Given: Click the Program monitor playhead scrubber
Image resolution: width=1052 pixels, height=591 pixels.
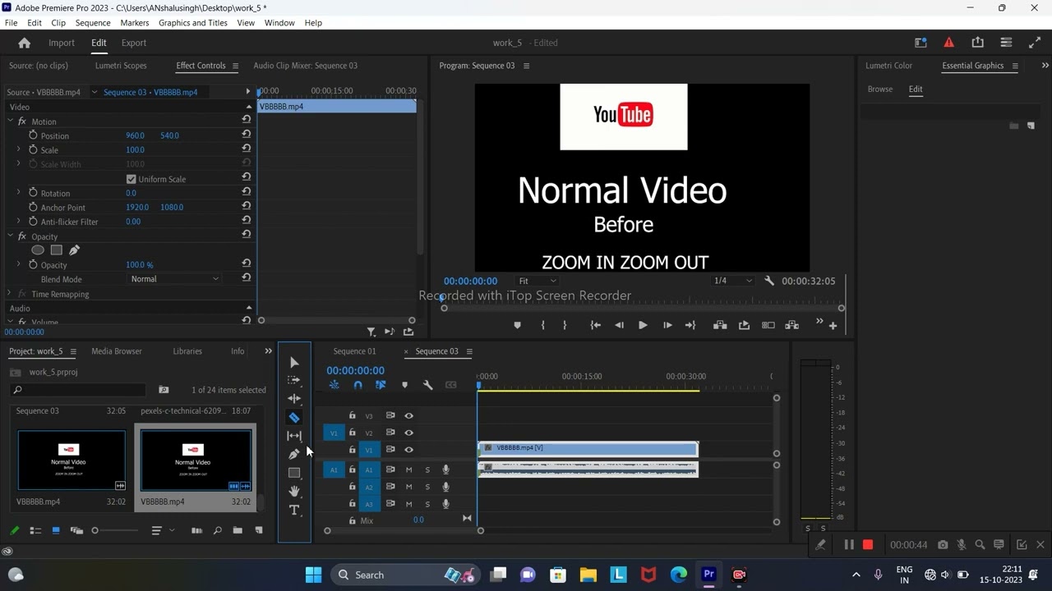Looking at the screenshot, I should point(443,298).
